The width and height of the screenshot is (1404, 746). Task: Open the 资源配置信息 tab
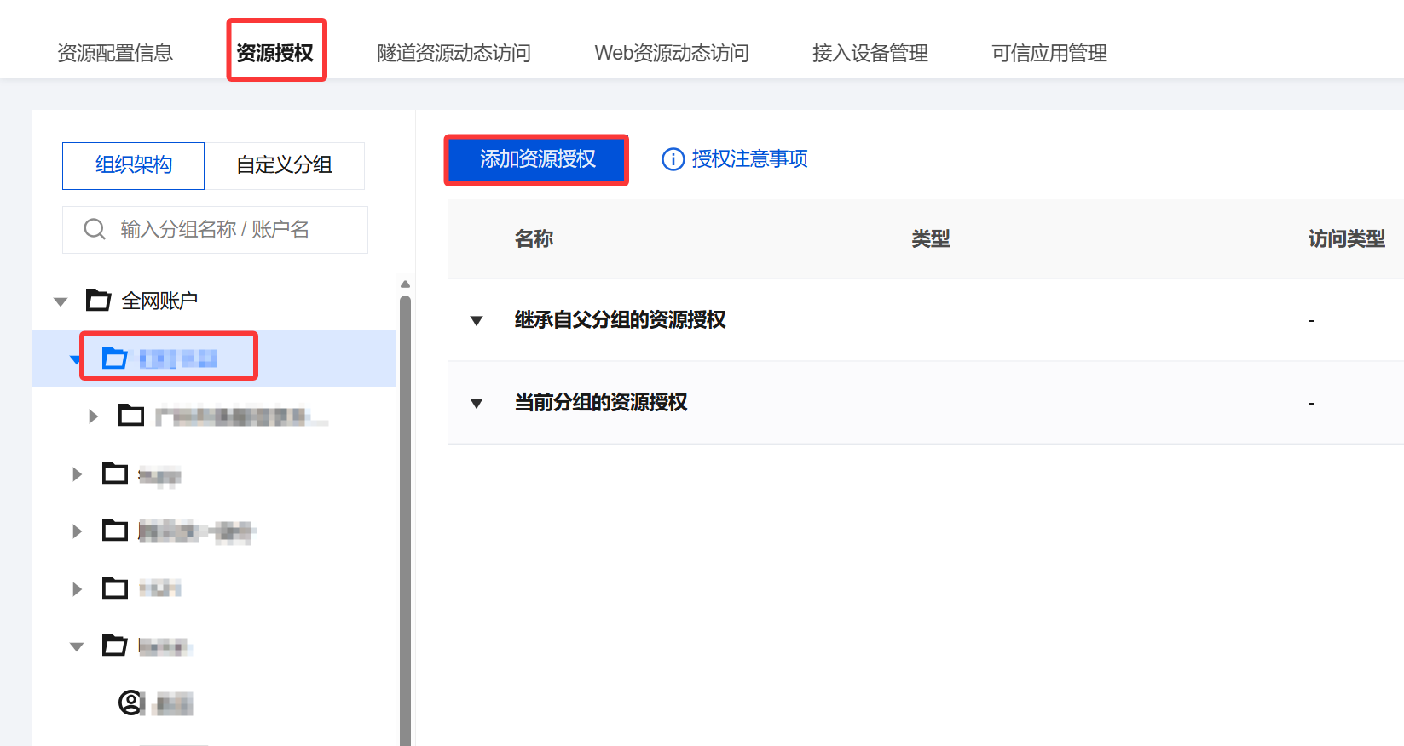point(115,53)
